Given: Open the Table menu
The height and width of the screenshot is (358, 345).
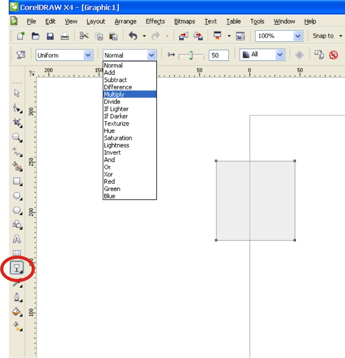Looking at the screenshot, I should pyautogui.click(x=234, y=21).
